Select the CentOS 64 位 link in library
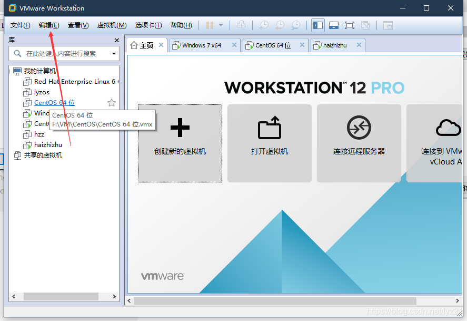The height and width of the screenshot is (321, 467). (54, 103)
